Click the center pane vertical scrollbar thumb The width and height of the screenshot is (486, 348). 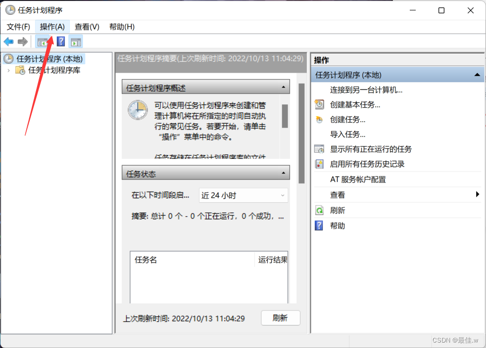coord(301,133)
